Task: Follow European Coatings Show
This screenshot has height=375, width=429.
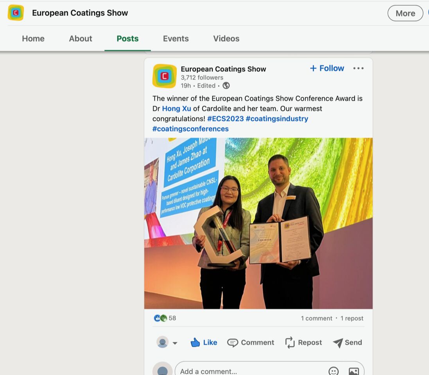Action: [327, 68]
